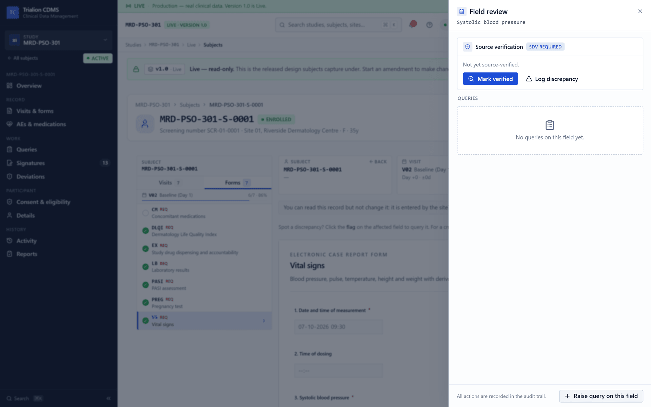651x407 pixels.
Task: Click the Search studies, subjects, sites field
Action: (x=338, y=25)
